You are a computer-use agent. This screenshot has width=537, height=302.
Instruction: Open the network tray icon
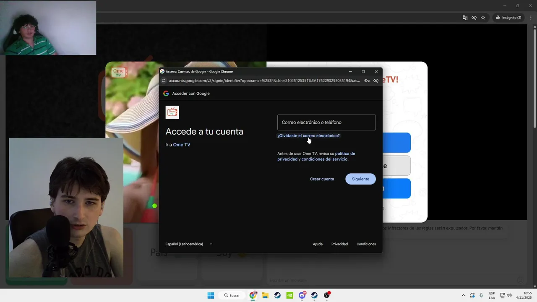coord(503,295)
